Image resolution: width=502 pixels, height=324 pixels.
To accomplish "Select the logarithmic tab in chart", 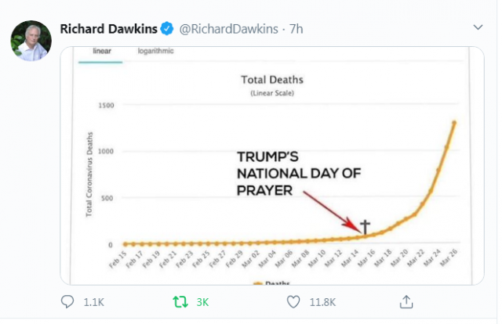I will tap(155, 51).
